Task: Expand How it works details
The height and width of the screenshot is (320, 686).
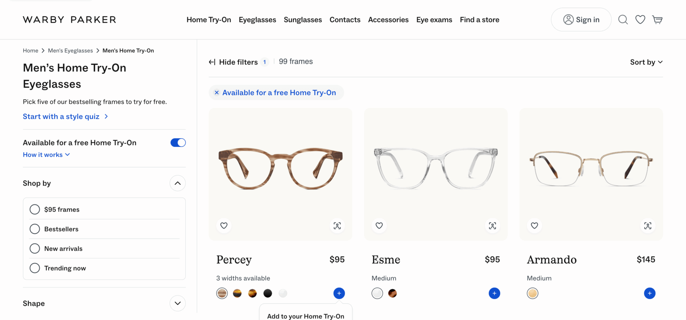Action: pos(46,155)
